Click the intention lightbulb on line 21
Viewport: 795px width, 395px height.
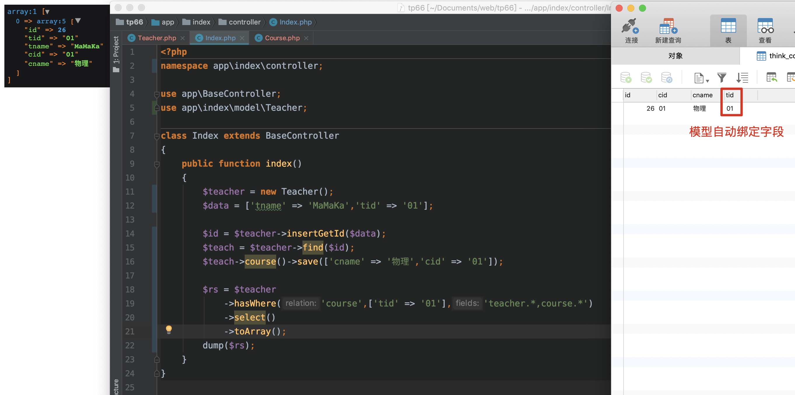coord(169,330)
